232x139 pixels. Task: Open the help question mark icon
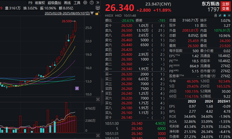point(92,3)
